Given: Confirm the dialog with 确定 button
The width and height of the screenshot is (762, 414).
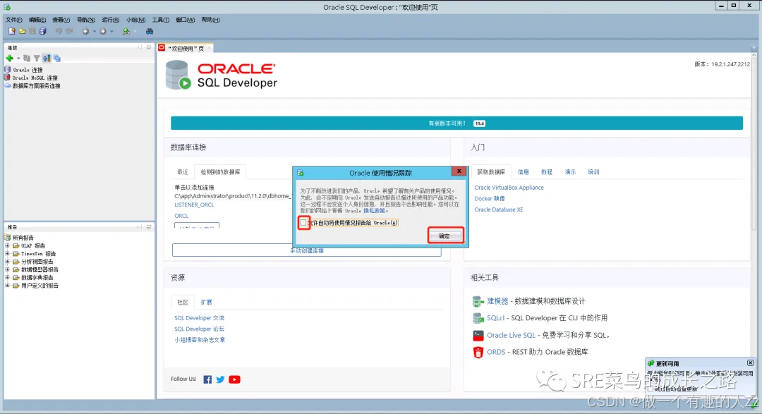Looking at the screenshot, I should [445, 236].
